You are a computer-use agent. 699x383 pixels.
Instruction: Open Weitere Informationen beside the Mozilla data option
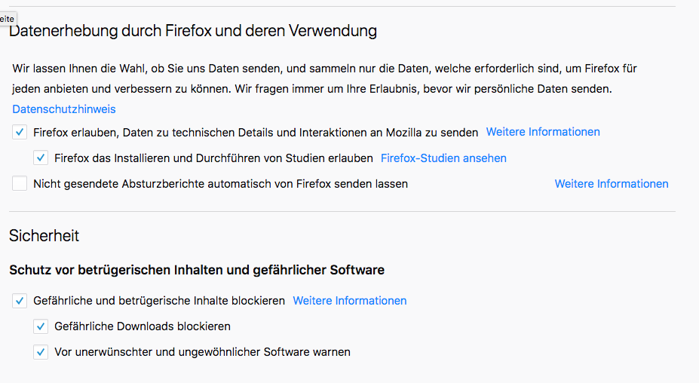coord(543,132)
